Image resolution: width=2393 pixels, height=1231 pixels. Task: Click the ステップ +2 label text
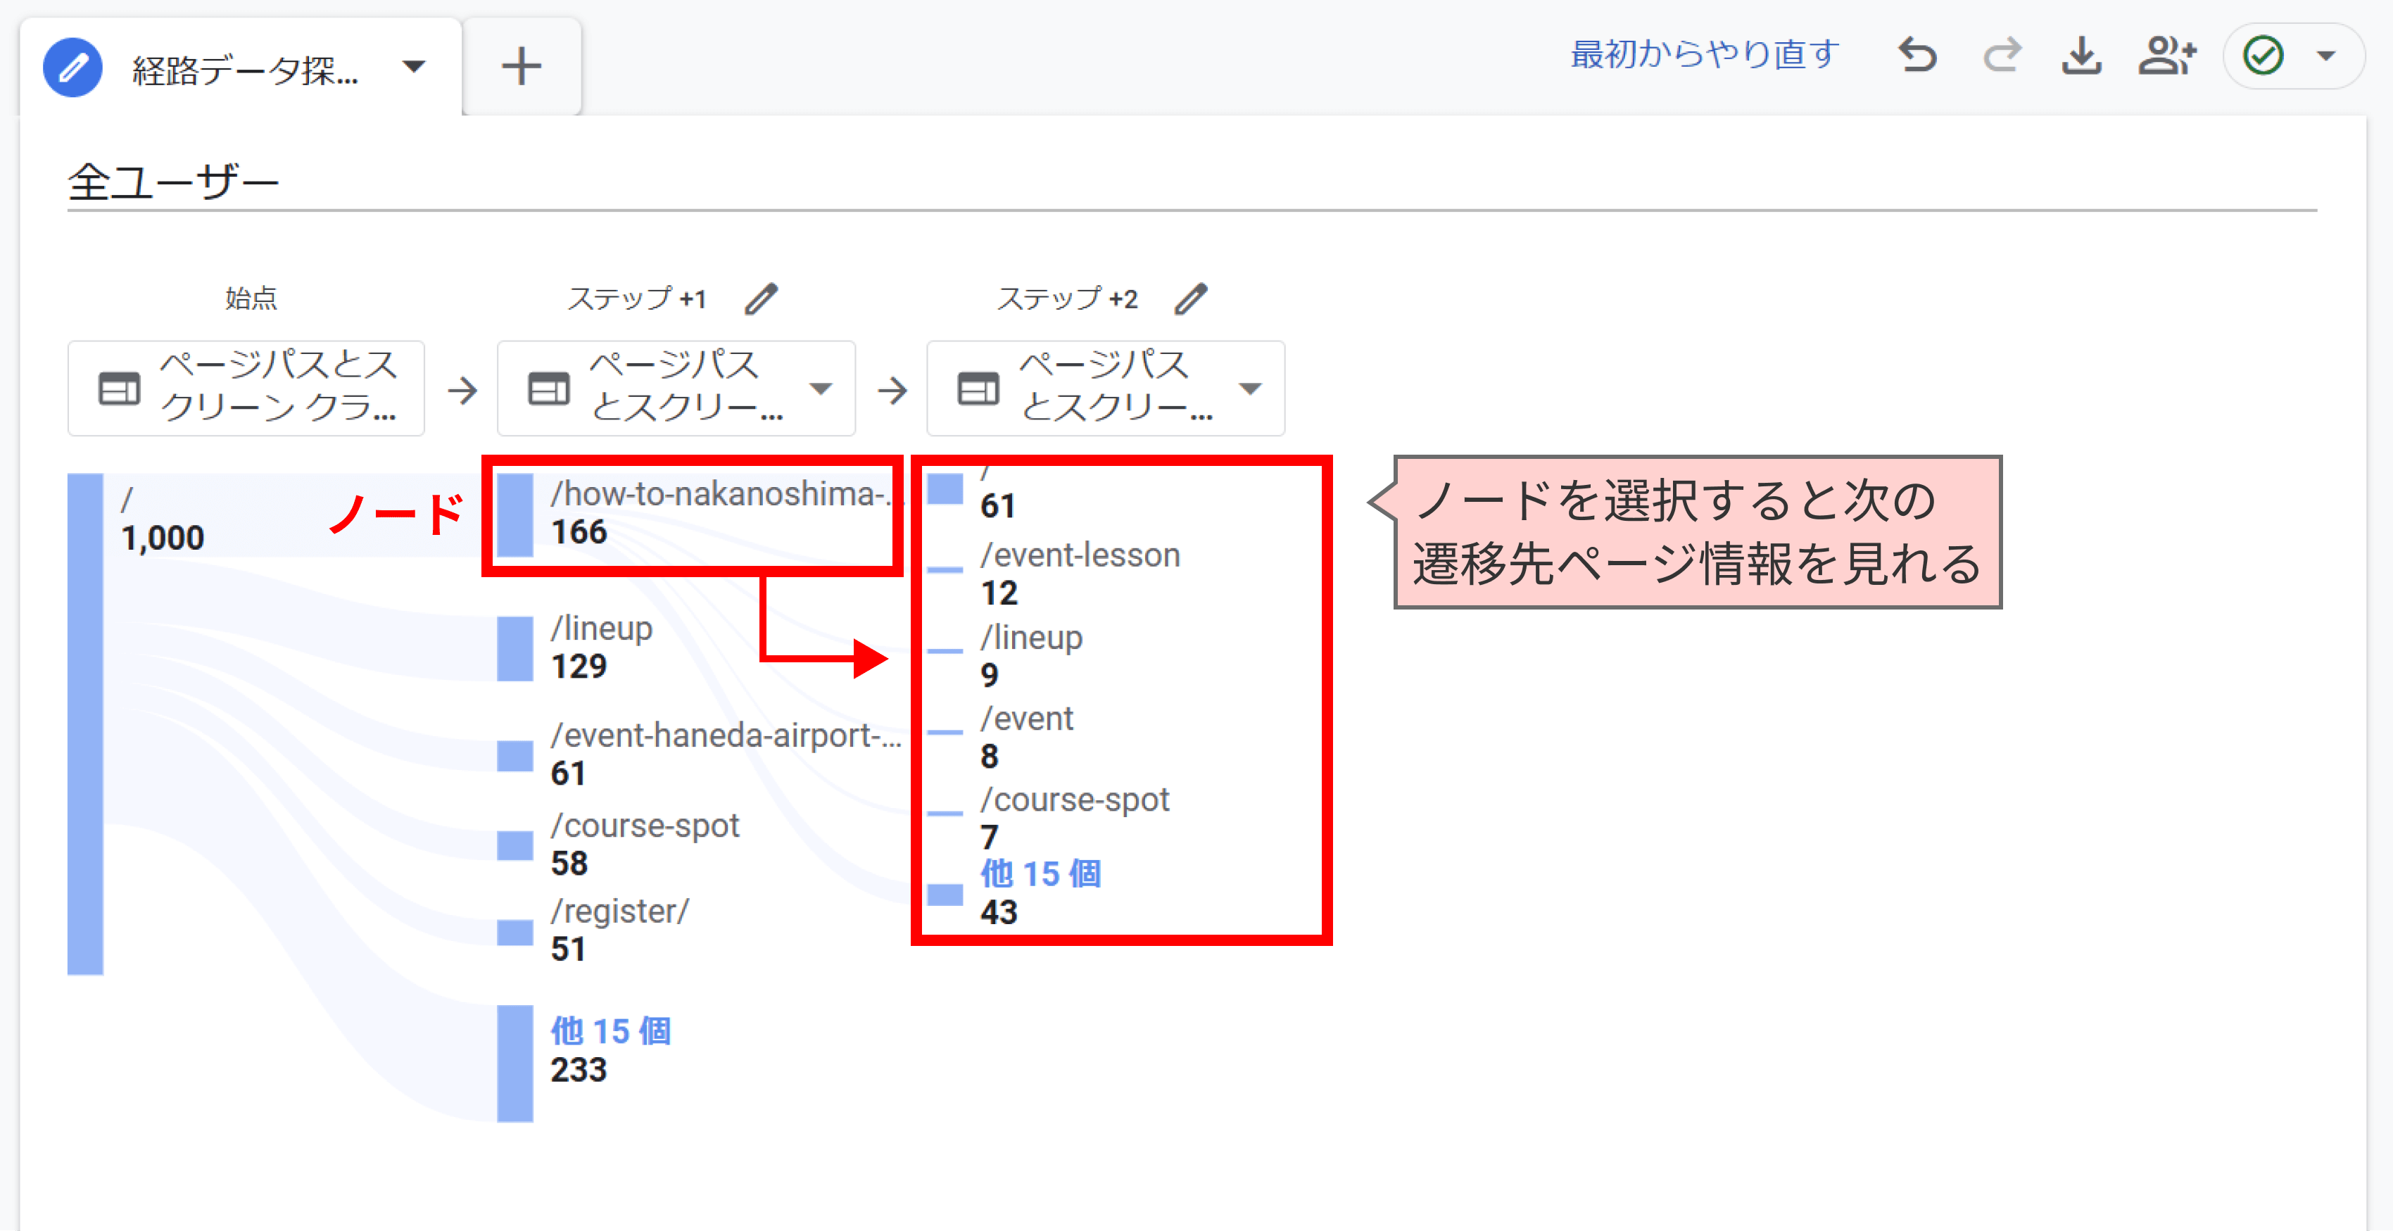pyautogui.click(x=1066, y=298)
